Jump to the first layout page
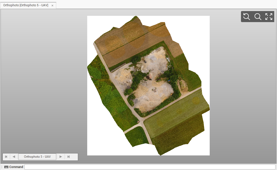Screen dimensions: 277x170 pos(6,157)
